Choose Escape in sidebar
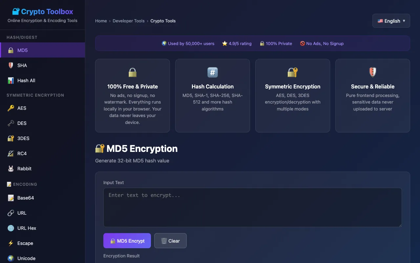Screen dimensions: 420x263 coord(43,243)
